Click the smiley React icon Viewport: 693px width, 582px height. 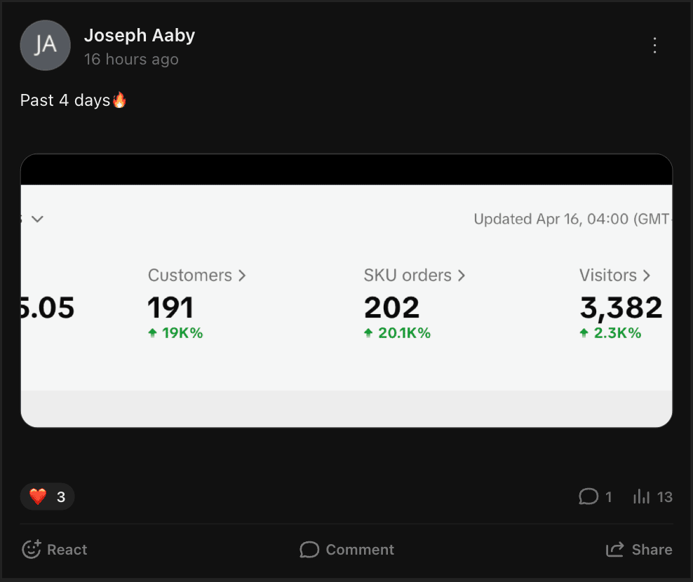(x=32, y=550)
